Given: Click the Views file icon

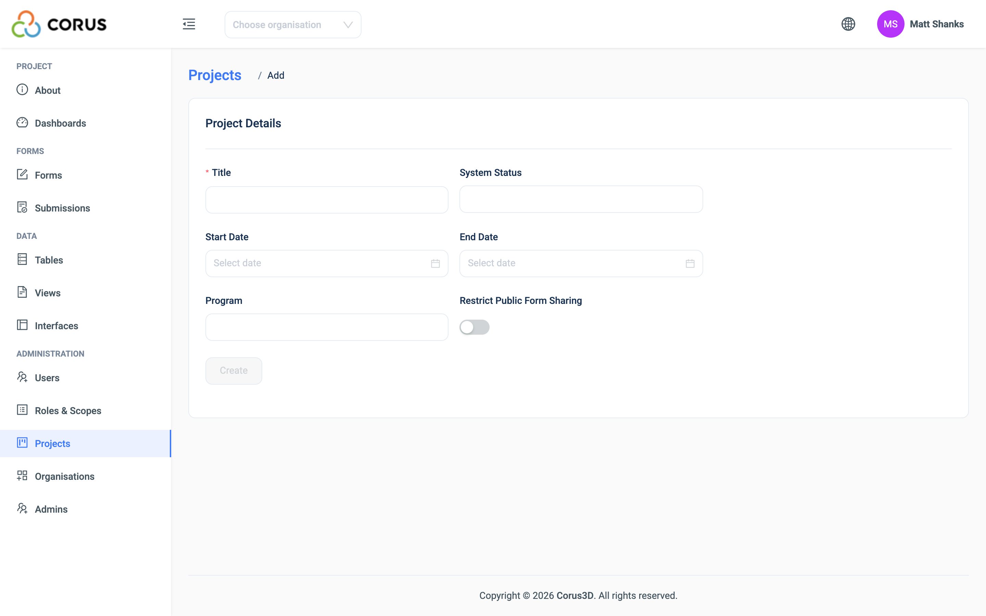Looking at the screenshot, I should (x=22, y=293).
